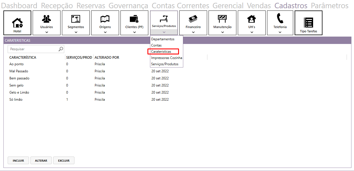Collapse the Serviços/Produtos dropdown chevron
This screenshot has height=171, width=354.
click(164, 32)
